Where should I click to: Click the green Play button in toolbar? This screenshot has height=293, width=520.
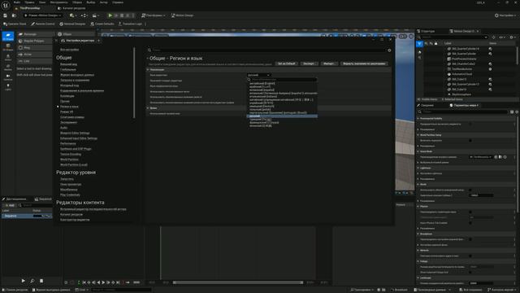pyautogui.click(x=110, y=15)
